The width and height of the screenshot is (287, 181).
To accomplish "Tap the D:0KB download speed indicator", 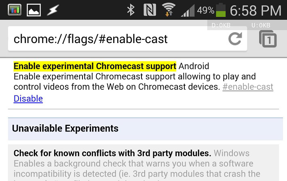I will click(221, 25).
